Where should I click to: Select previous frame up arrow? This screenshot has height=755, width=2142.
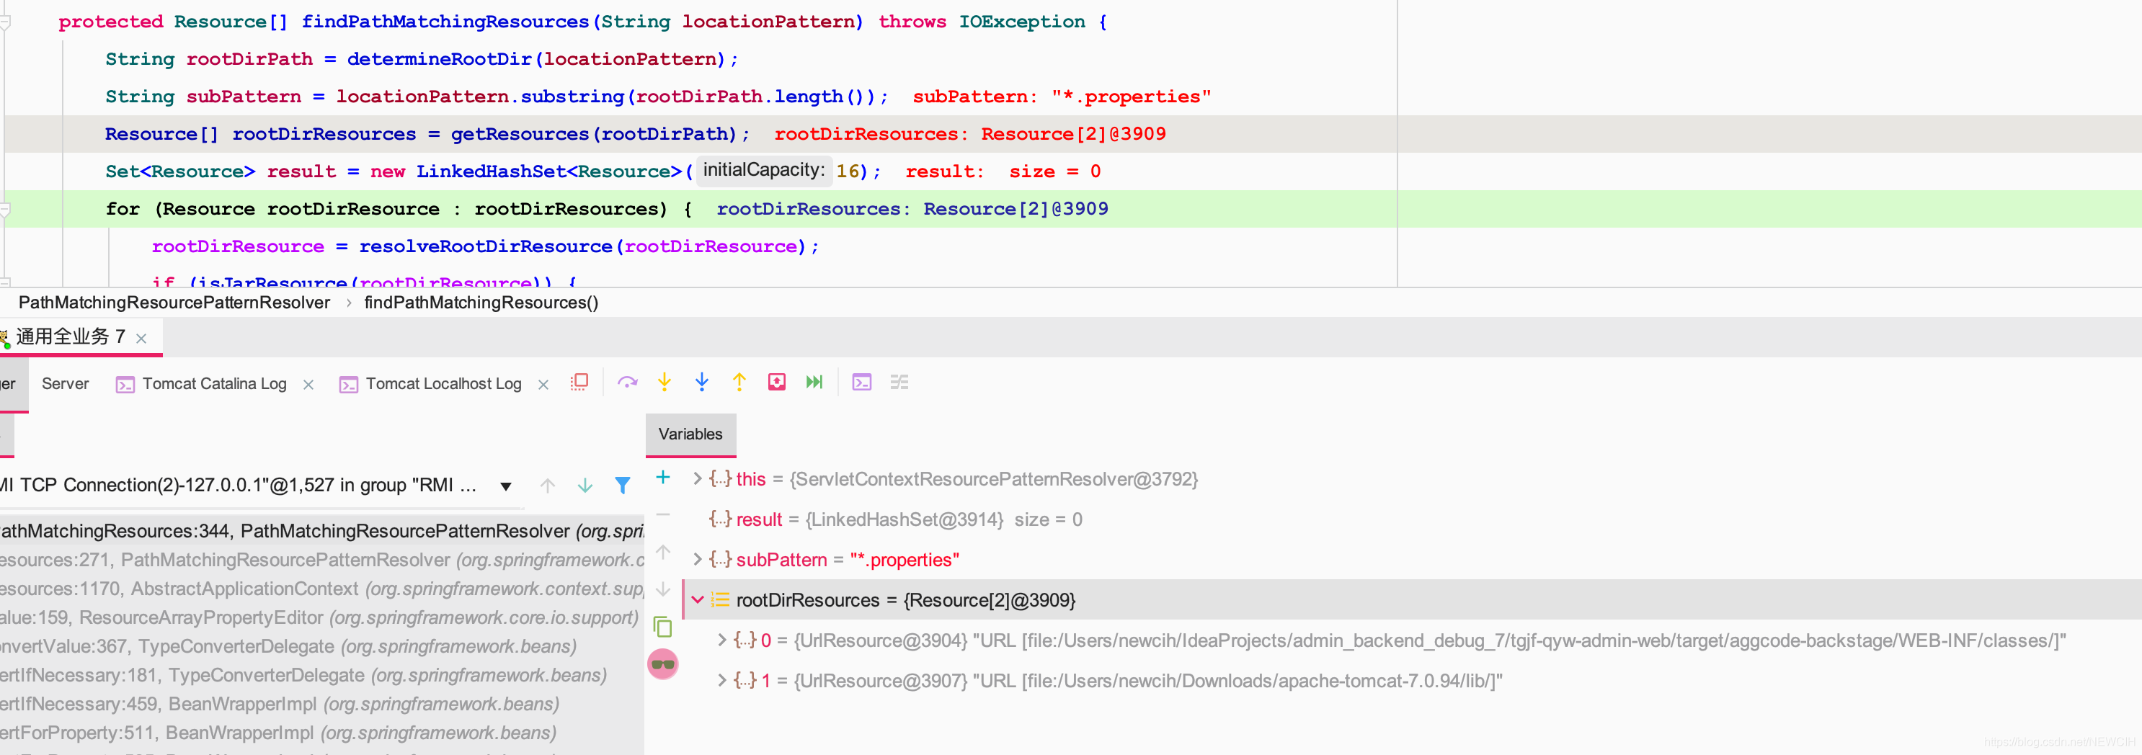point(547,486)
